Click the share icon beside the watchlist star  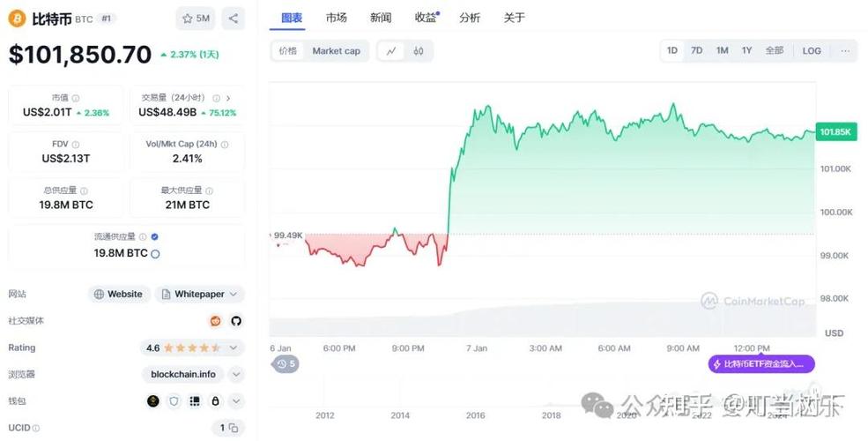point(233,18)
